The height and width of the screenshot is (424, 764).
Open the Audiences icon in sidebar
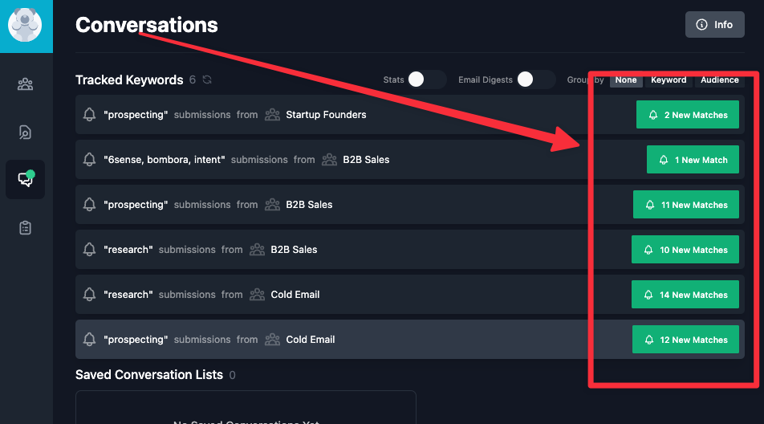(26, 84)
